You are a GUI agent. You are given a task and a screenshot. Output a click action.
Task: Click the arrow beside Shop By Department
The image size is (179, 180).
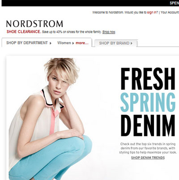click(51, 43)
